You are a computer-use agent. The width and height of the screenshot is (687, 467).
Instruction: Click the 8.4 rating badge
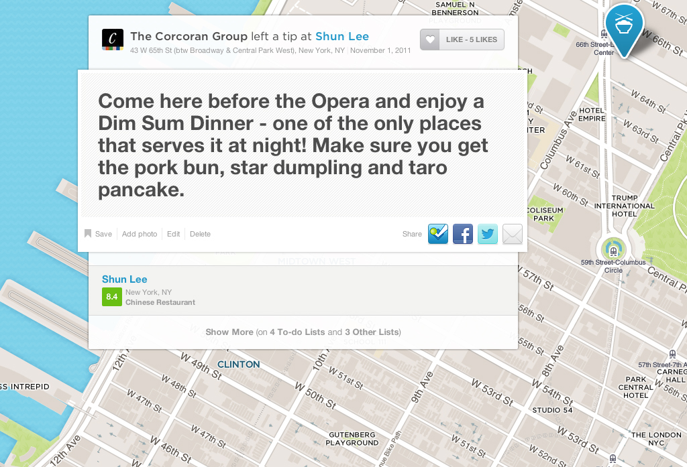(111, 297)
